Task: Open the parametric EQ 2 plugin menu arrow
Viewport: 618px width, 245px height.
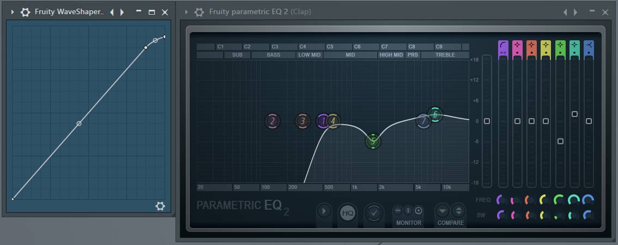Action: coord(186,12)
